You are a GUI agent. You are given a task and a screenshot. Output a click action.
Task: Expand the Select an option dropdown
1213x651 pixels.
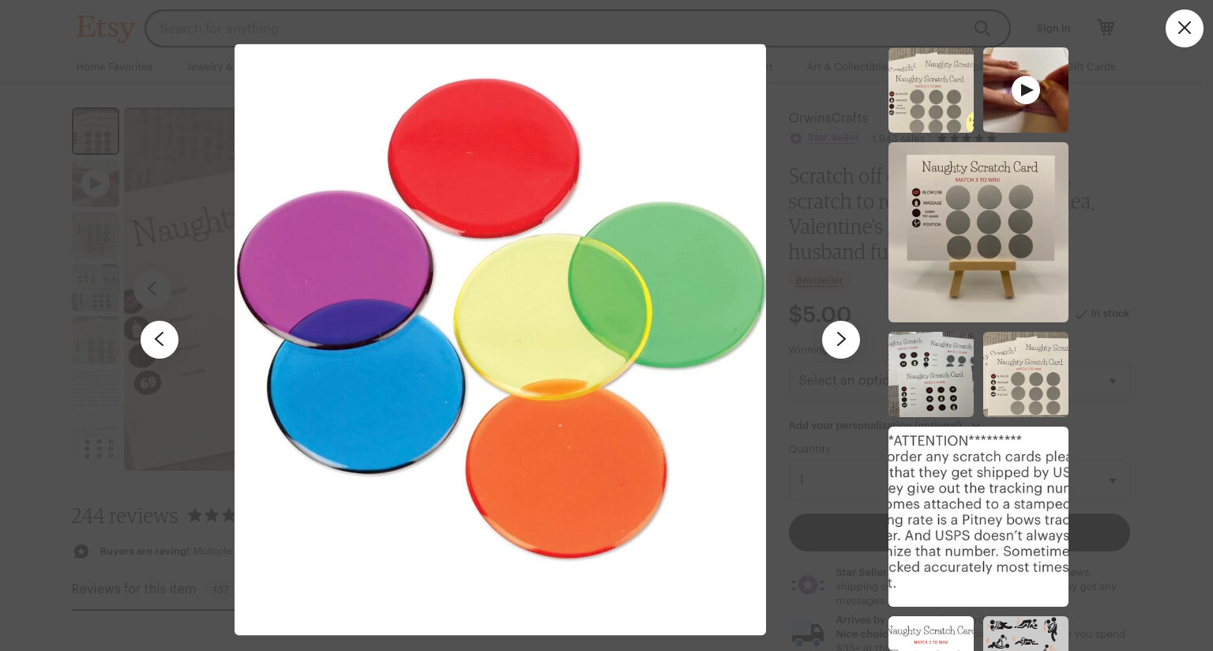959,381
